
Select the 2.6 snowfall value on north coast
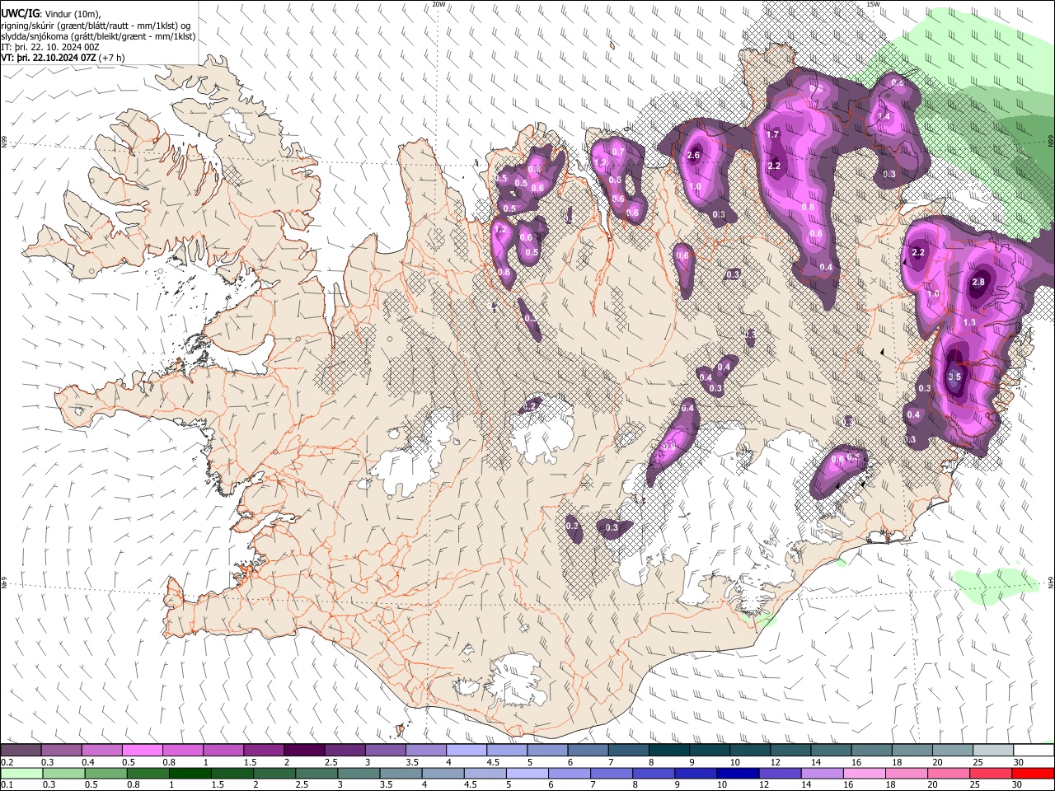click(x=693, y=156)
